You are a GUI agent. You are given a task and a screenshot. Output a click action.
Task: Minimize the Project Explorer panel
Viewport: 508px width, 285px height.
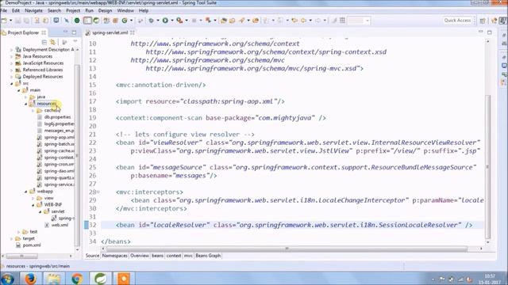pos(65,32)
